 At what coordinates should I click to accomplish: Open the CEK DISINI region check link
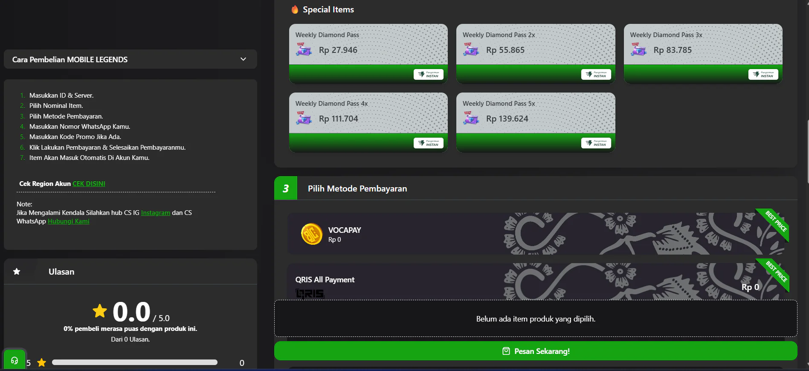coord(89,184)
